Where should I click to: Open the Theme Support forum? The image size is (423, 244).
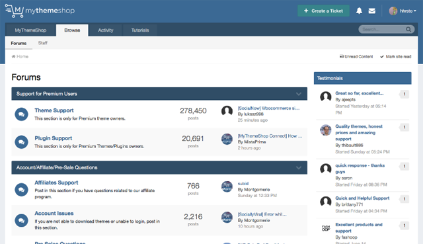click(54, 110)
